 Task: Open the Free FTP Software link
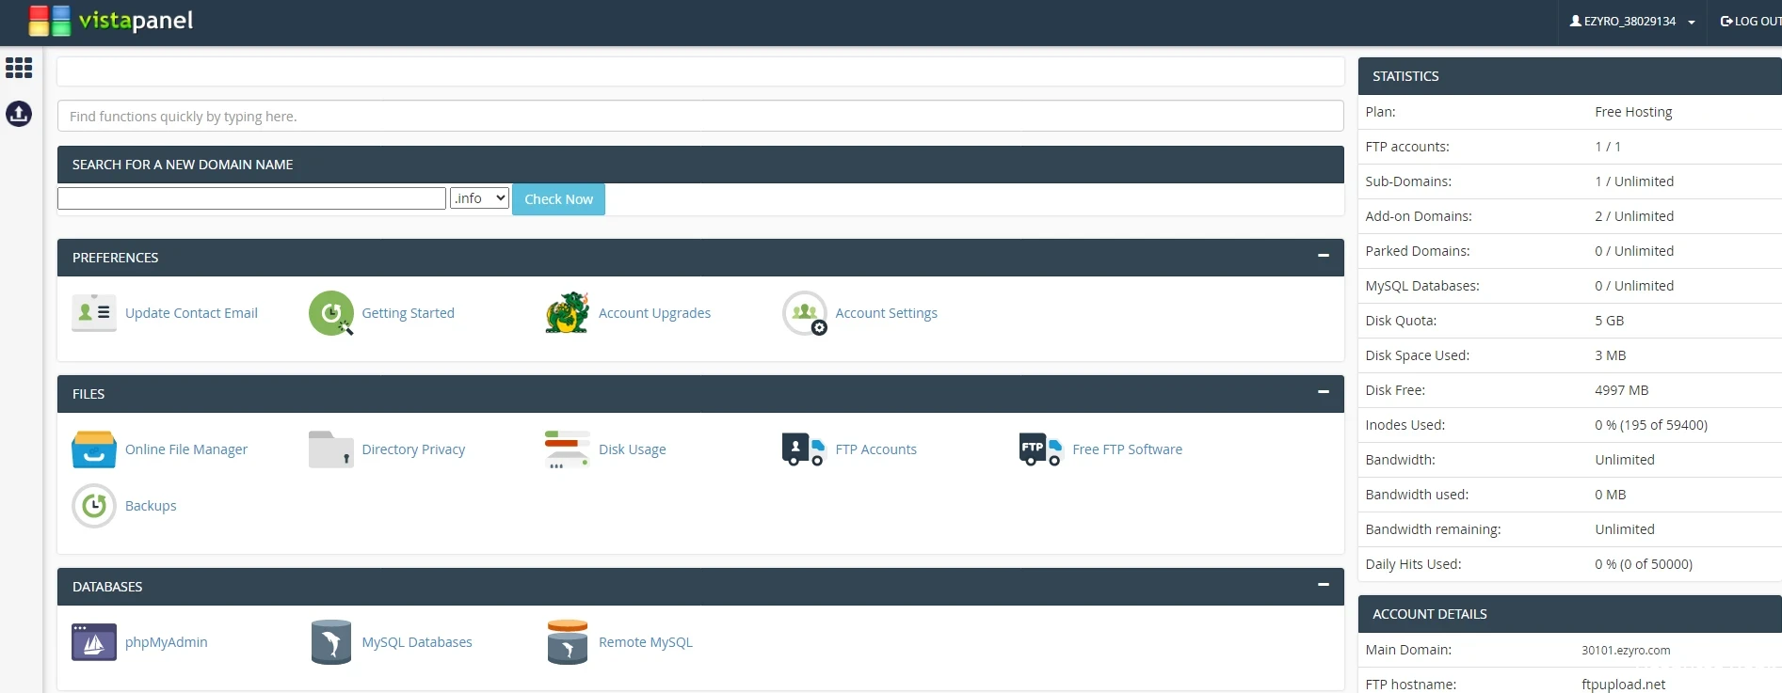[x=1127, y=449]
